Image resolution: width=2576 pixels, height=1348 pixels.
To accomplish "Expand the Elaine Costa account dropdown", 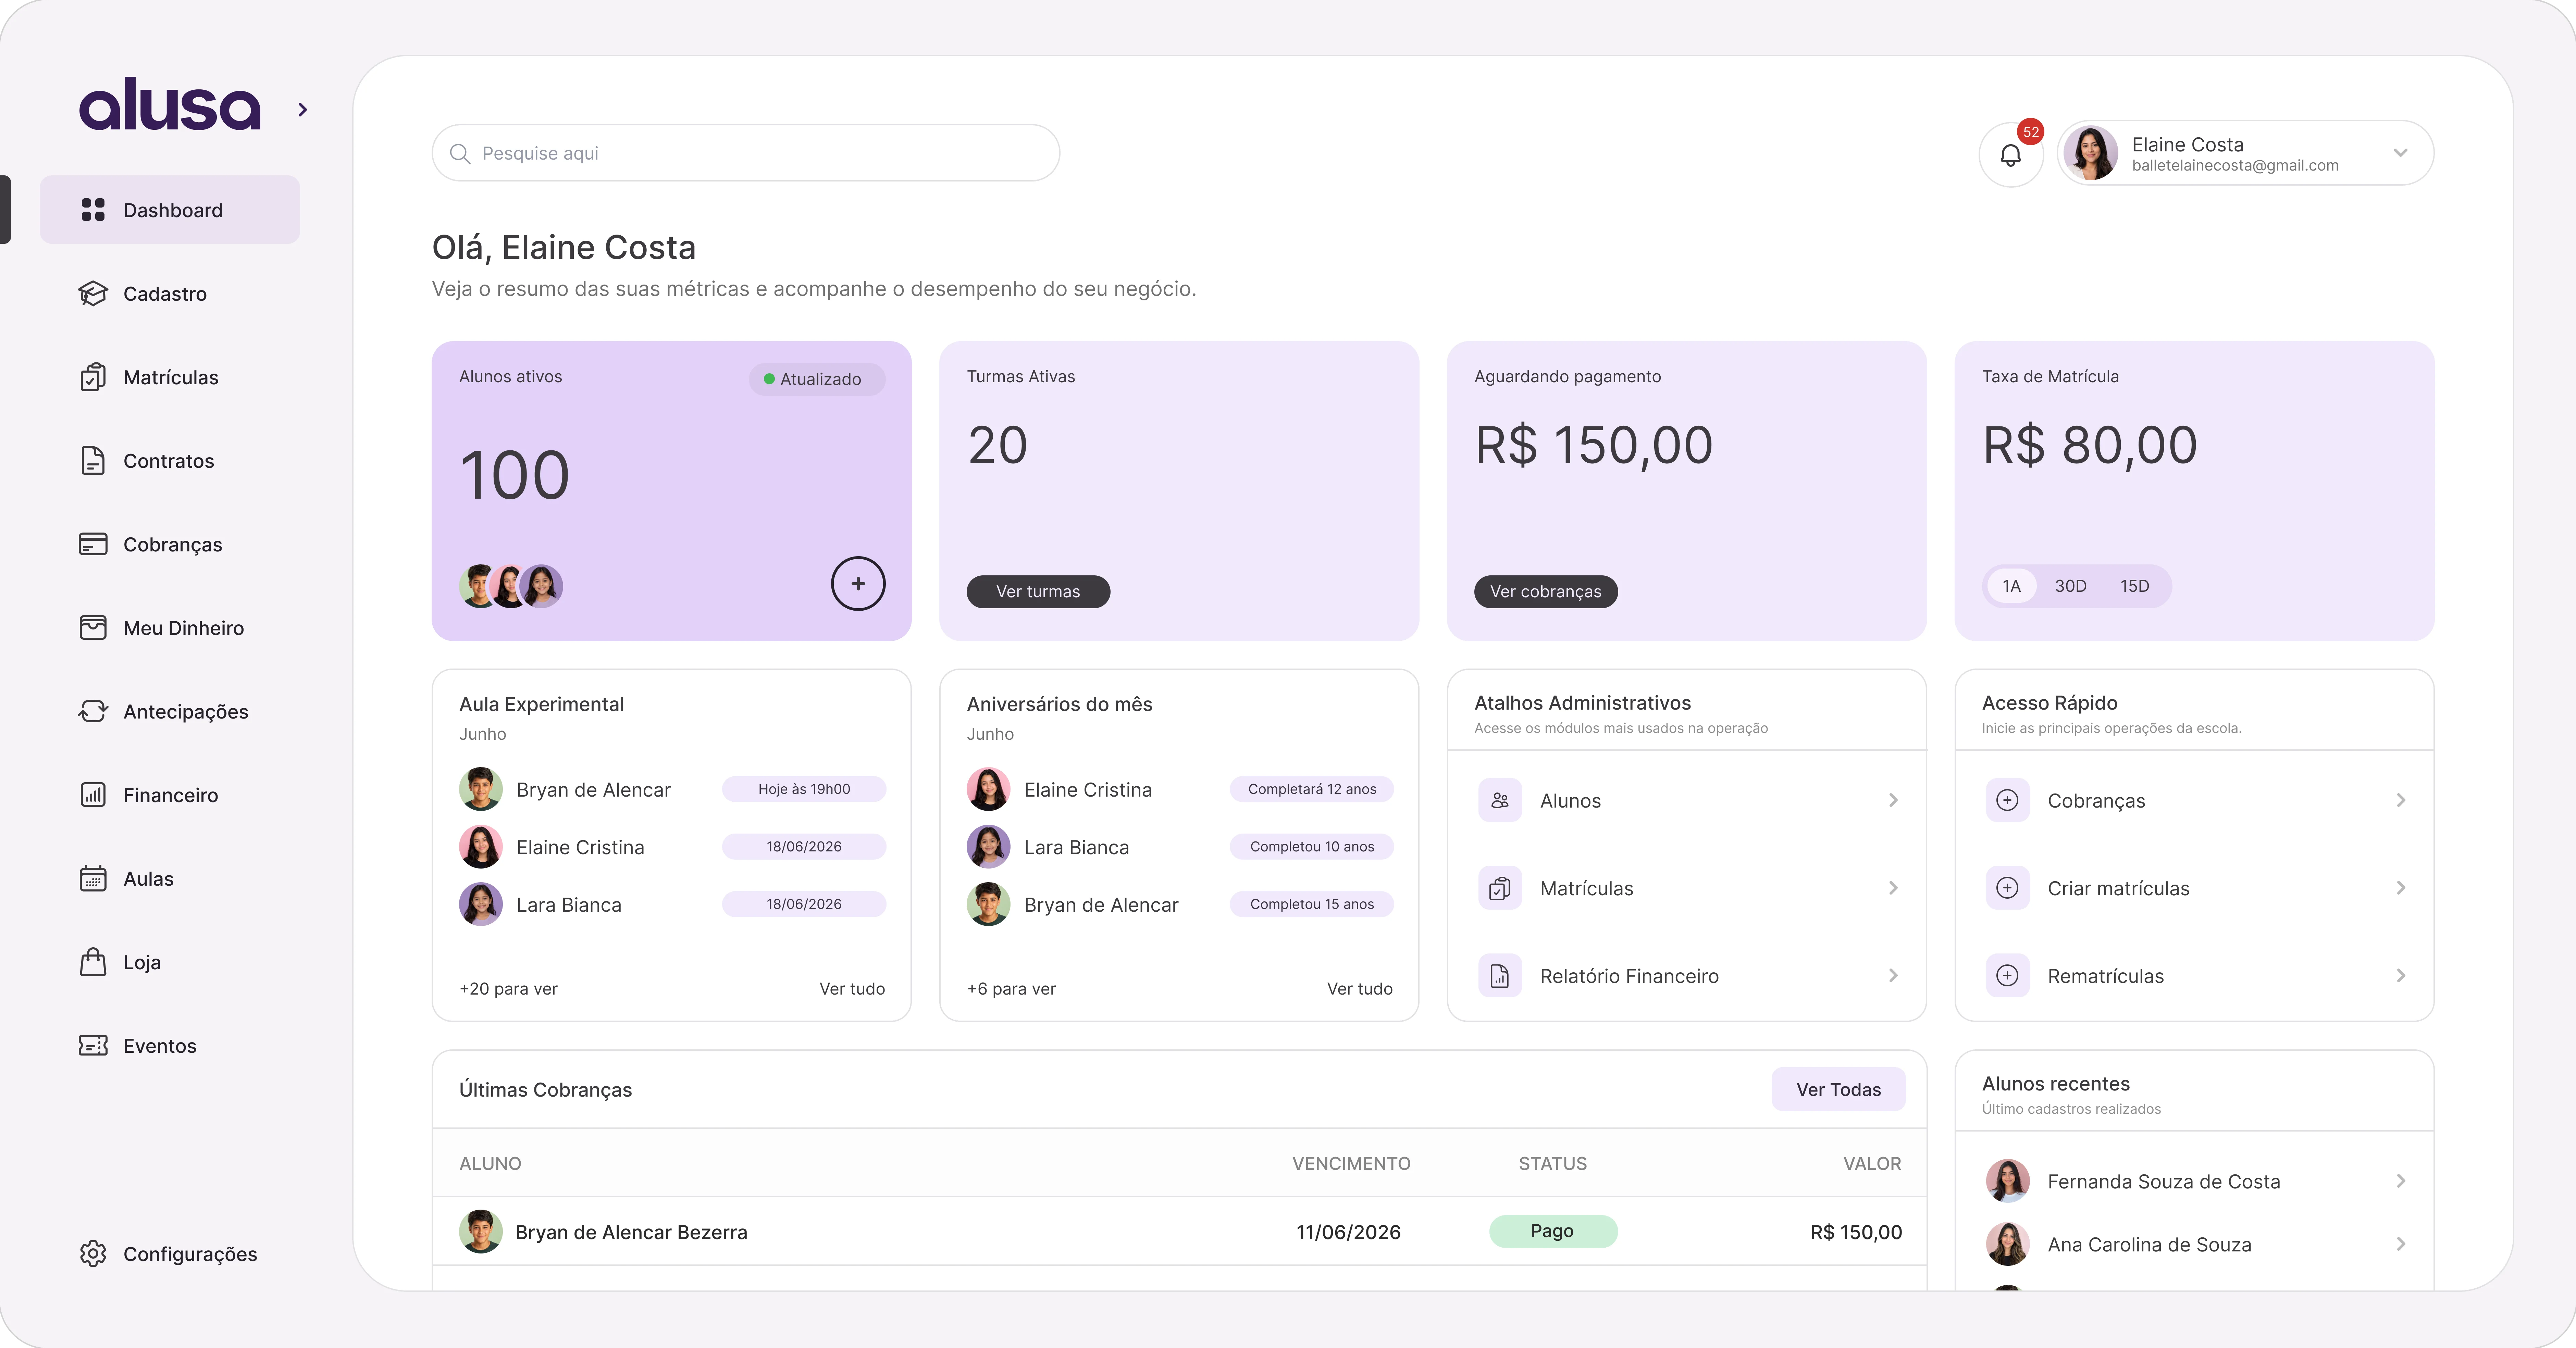I will click(2400, 153).
